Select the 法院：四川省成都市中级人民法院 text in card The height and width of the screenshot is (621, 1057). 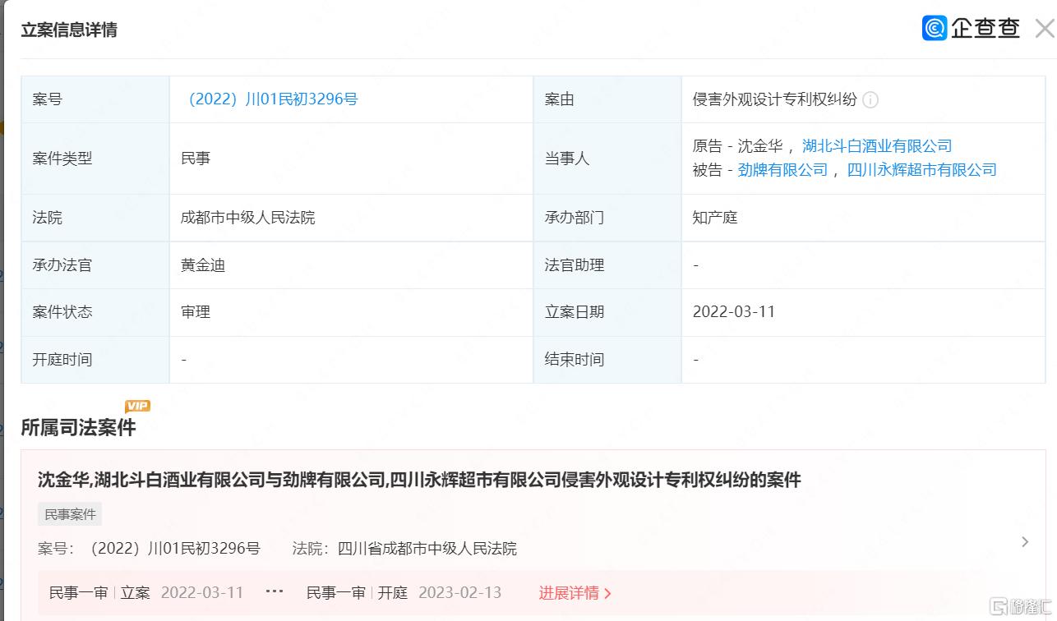[404, 549]
